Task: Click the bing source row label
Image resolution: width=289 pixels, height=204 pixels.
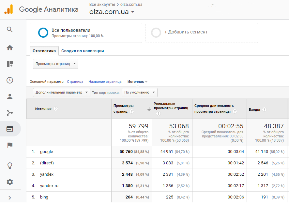Action: pos(44,197)
